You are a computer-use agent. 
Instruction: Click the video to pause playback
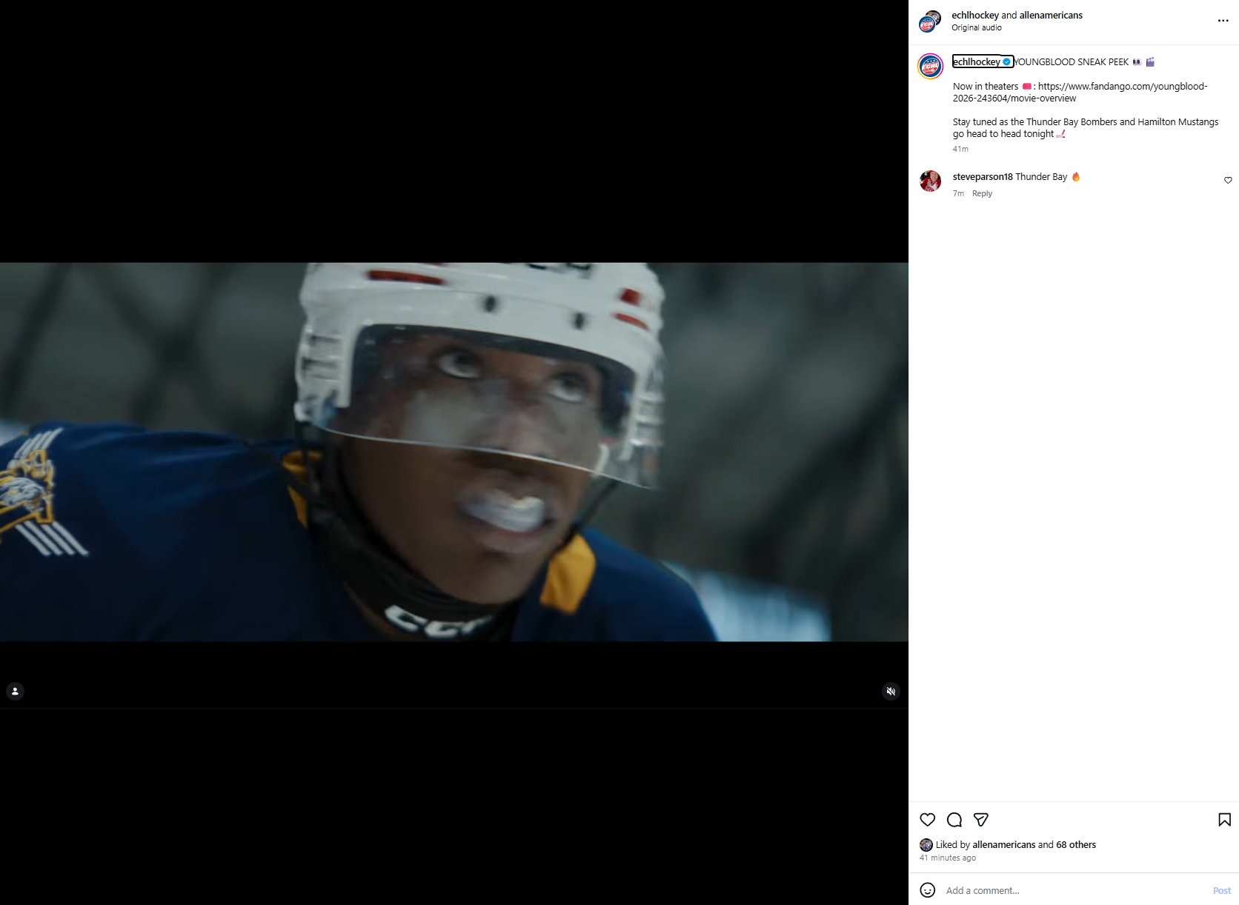click(454, 452)
